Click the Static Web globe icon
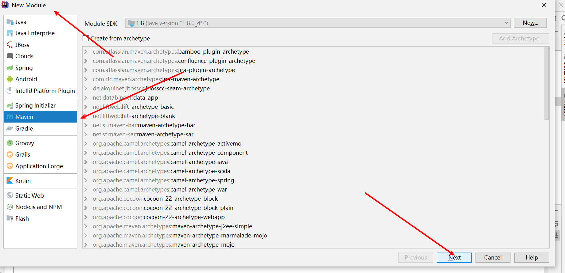Image resolution: width=565 pixels, height=273 pixels. point(10,195)
